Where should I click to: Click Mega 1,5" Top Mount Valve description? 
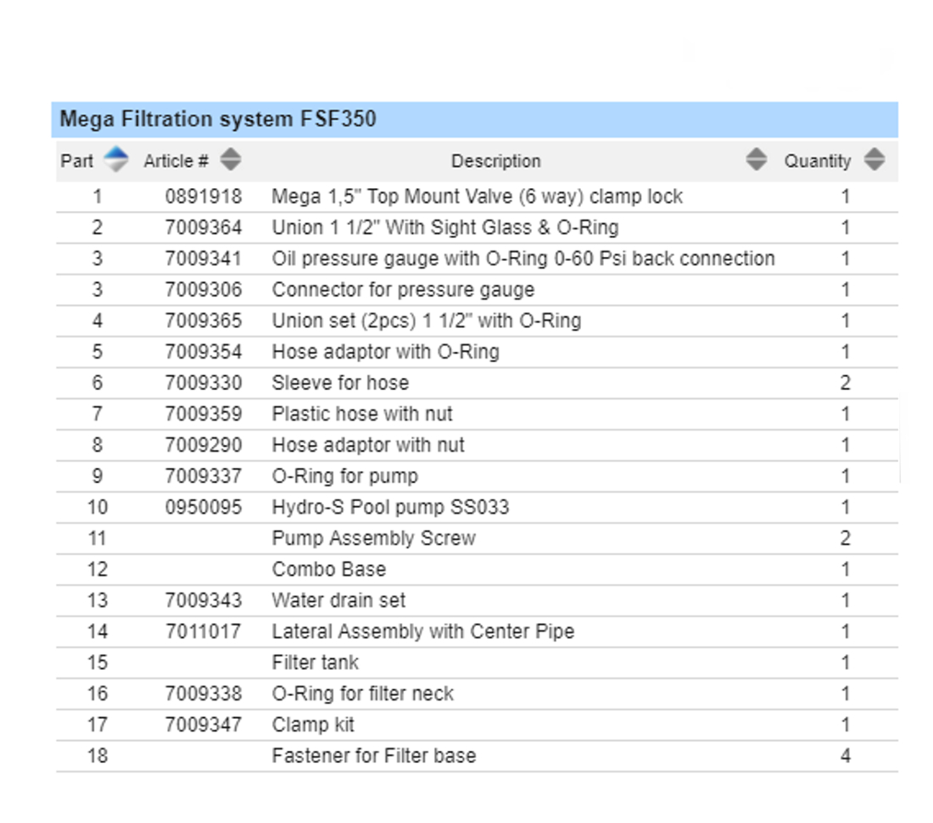click(478, 197)
